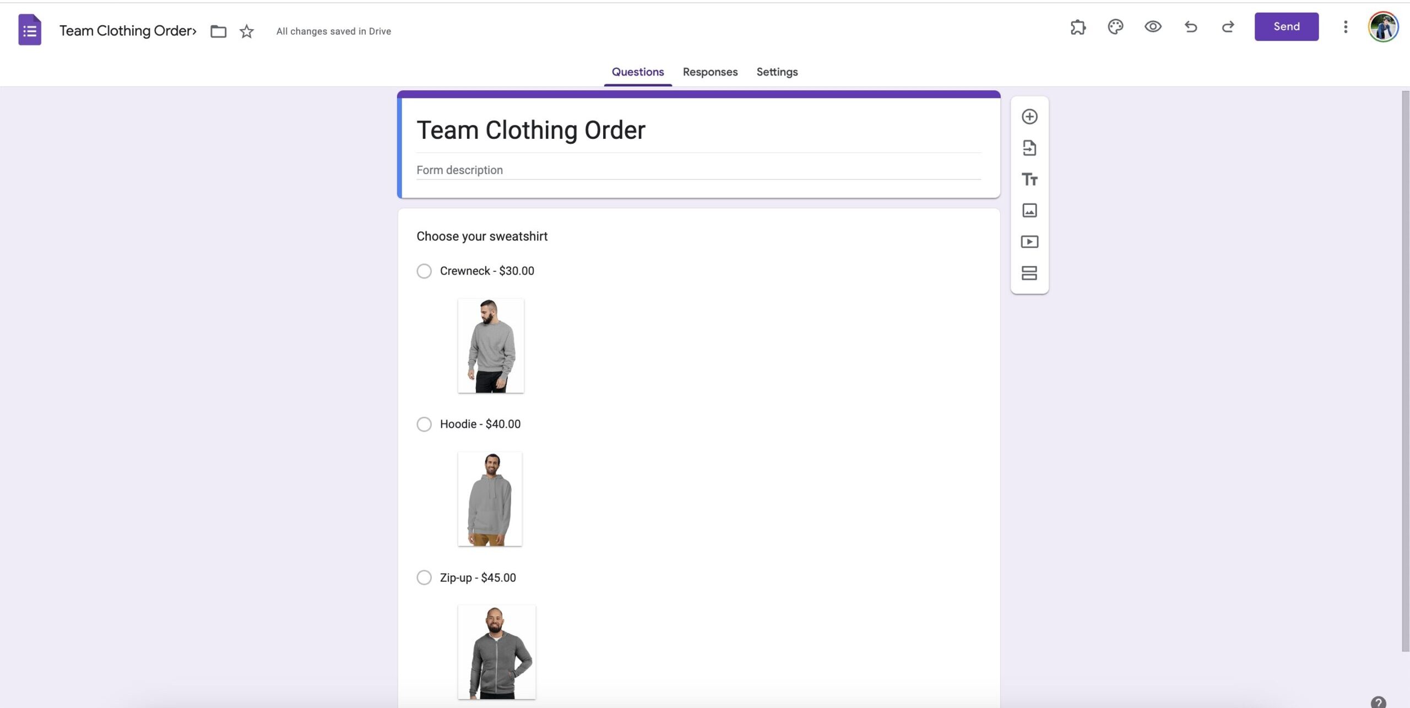Screen dimensions: 1410x708
Task: Add a title and description block
Action: point(1029,179)
